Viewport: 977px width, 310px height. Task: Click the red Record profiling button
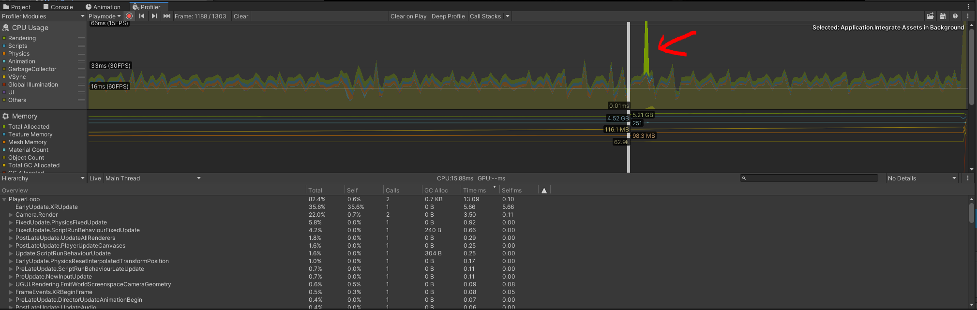(x=129, y=16)
